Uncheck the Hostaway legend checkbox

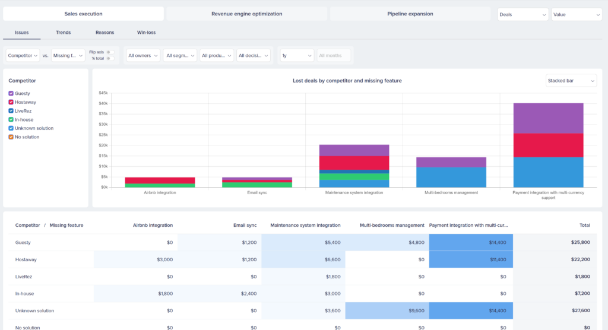coord(11,102)
